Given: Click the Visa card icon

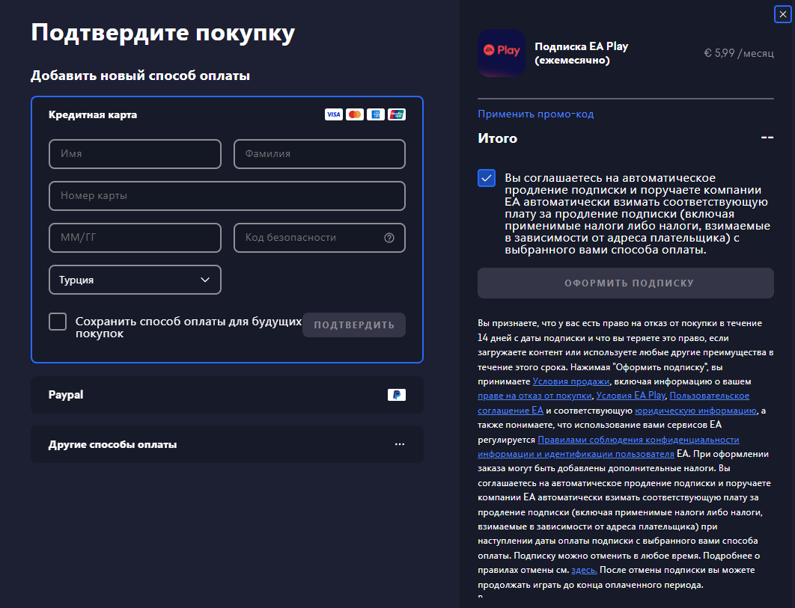Looking at the screenshot, I should [x=334, y=114].
